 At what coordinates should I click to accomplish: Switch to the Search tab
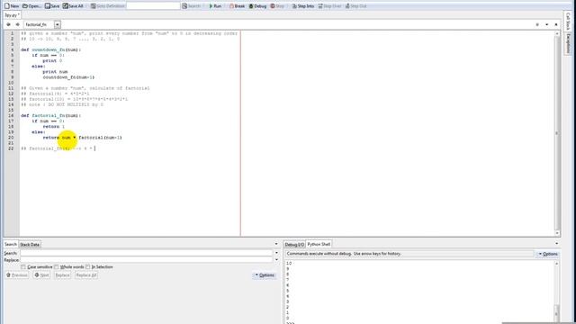tap(11, 244)
